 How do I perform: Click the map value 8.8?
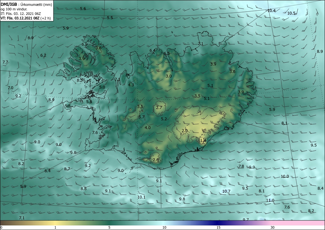tap(84, 188)
